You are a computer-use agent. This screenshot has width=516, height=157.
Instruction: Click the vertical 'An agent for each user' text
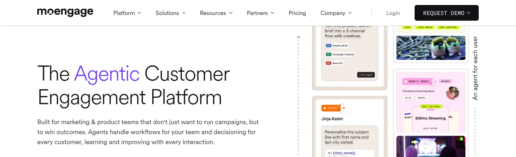click(475, 68)
